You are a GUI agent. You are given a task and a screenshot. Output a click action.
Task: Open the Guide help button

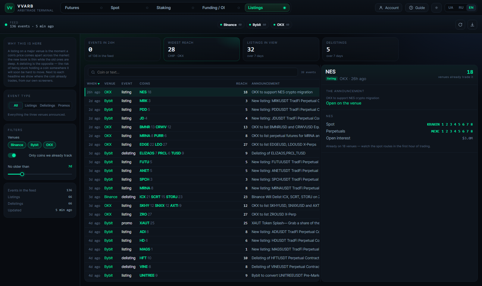tap(417, 8)
